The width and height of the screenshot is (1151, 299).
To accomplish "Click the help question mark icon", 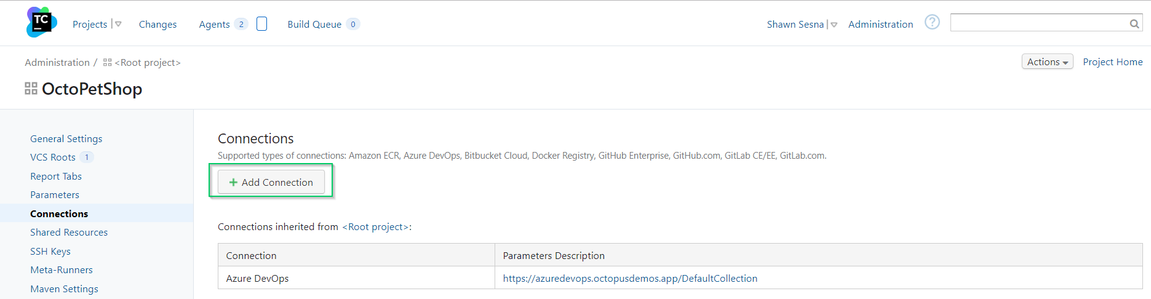I will [932, 23].
